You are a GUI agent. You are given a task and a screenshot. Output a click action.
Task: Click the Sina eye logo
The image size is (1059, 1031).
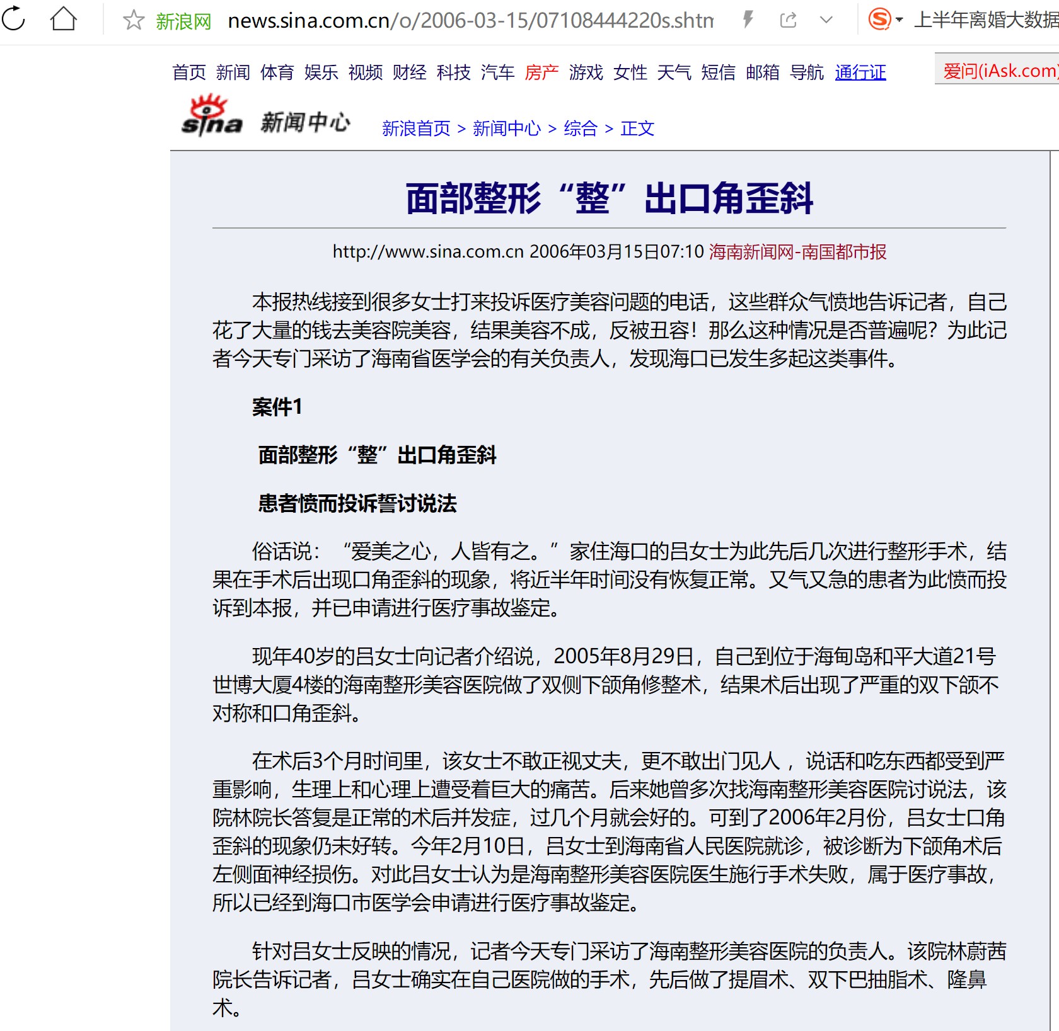[212, 115]
